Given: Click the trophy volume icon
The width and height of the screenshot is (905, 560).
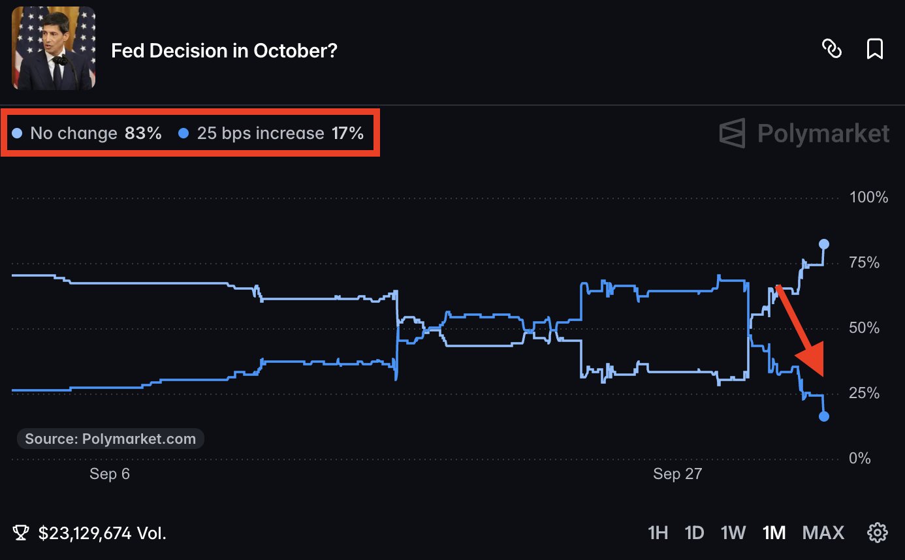Looking at the screenshot, I should 21,533.
